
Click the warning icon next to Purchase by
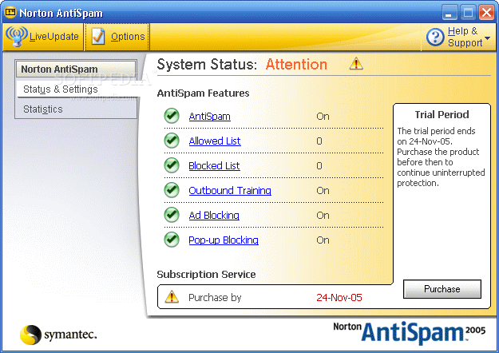pyautogui.click(x=172, y=296)
